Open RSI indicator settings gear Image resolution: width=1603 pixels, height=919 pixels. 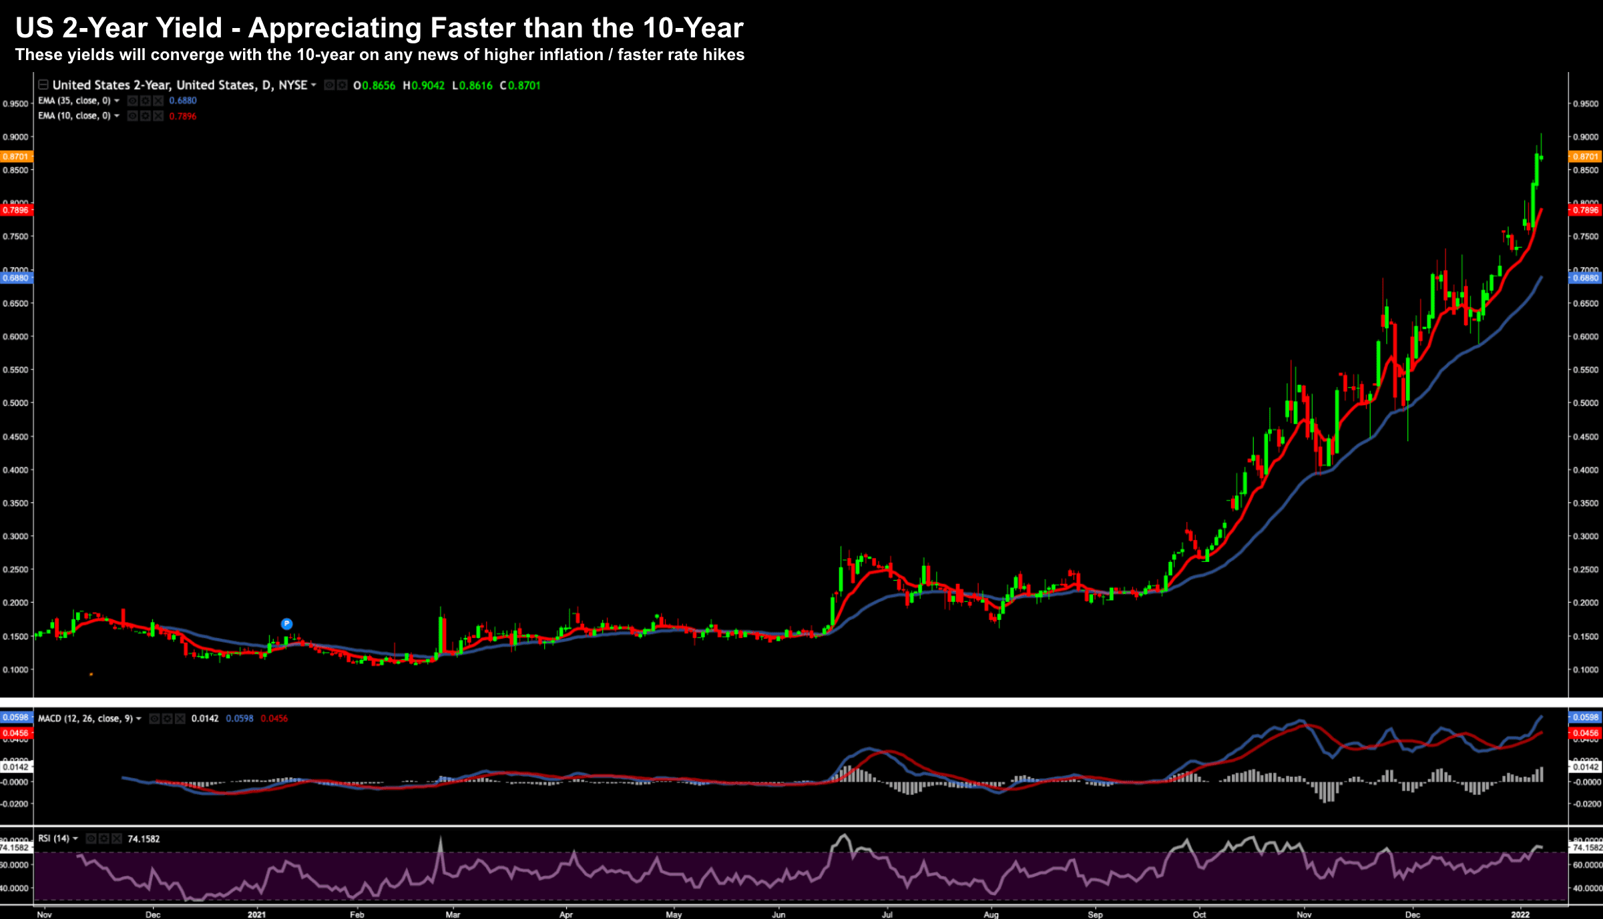point(104,839)
